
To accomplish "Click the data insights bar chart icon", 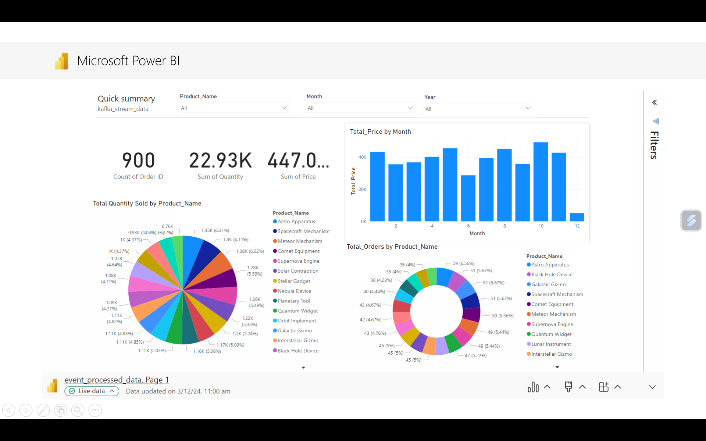I will (533, 387).
